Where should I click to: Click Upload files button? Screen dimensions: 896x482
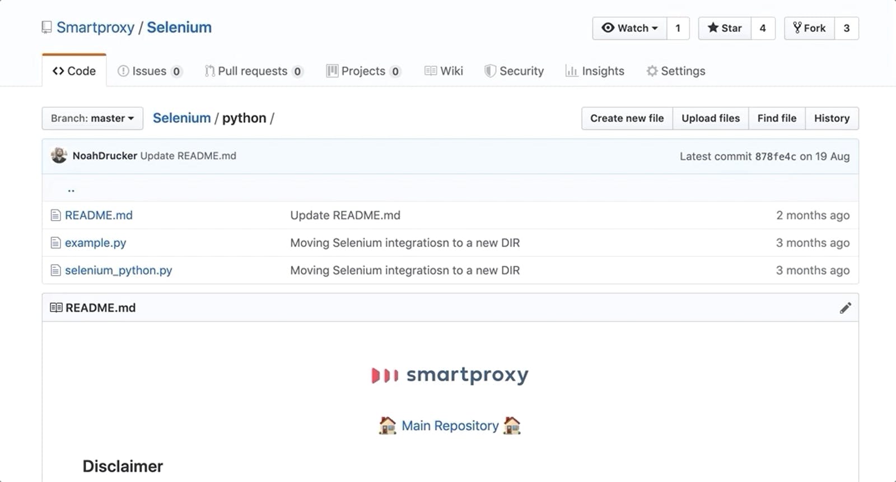click(711, 118)
